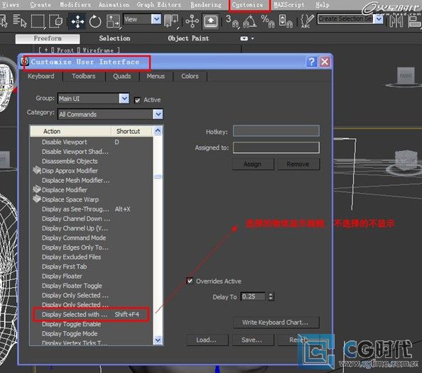This screenshot has width=422, height=373.
Task: Toggle the Active checkbox
Action: (x=137, y=100)
